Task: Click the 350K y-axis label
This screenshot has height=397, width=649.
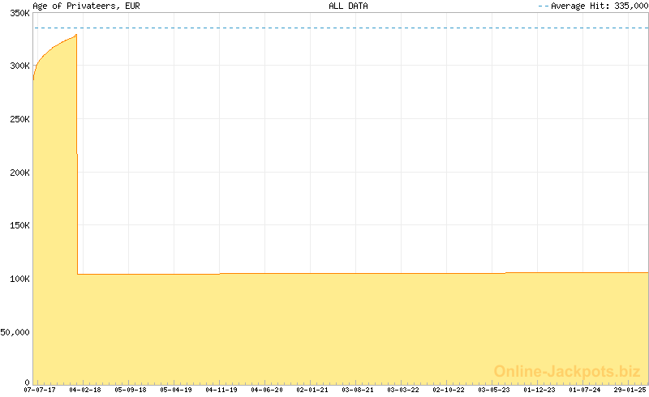Action: [16, 13]
